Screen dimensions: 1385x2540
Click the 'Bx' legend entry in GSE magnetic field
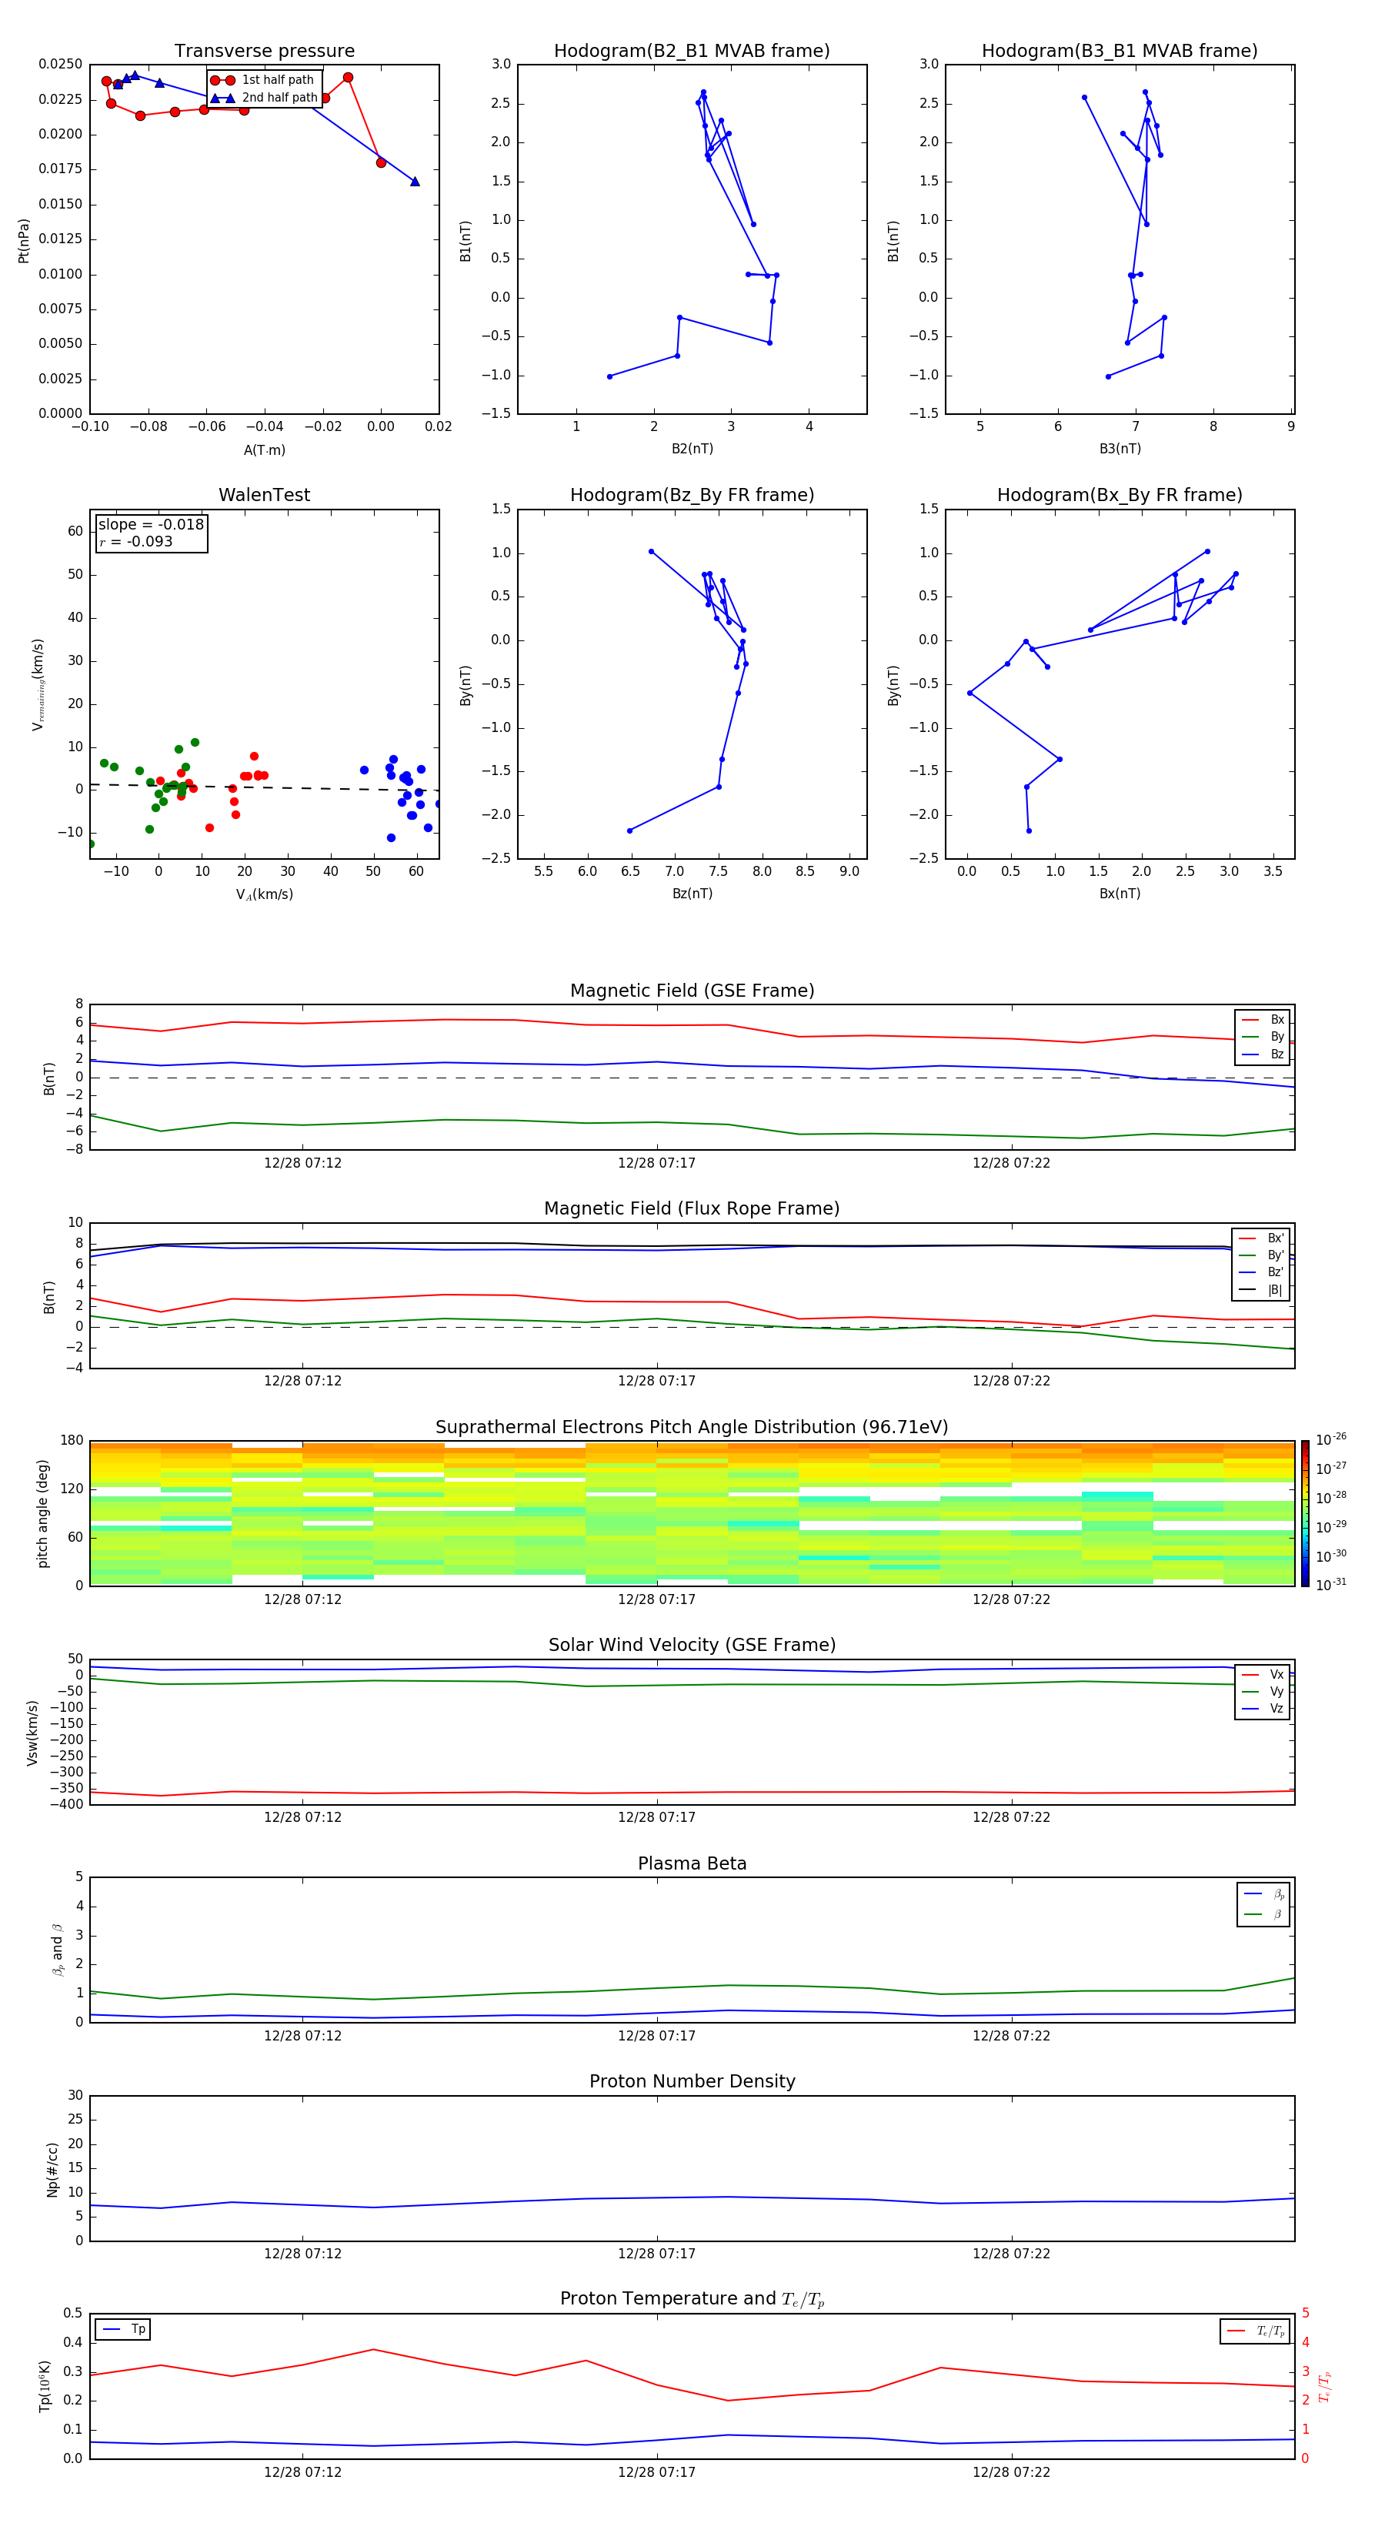coord(1263,1020)
